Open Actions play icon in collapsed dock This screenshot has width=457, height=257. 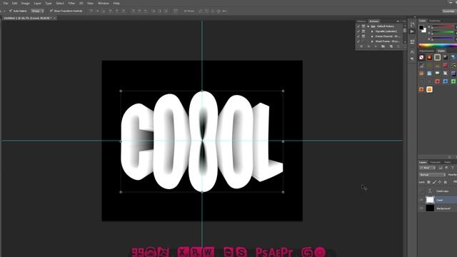coord(412,31)
